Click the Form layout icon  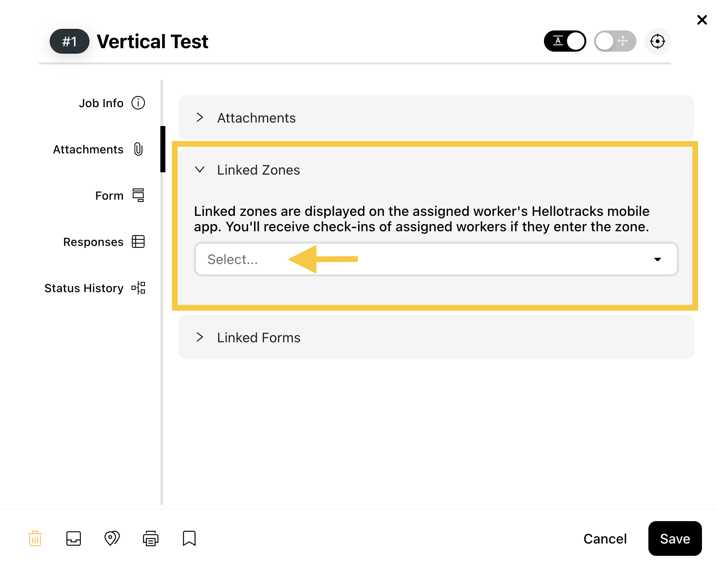point(138,195)
